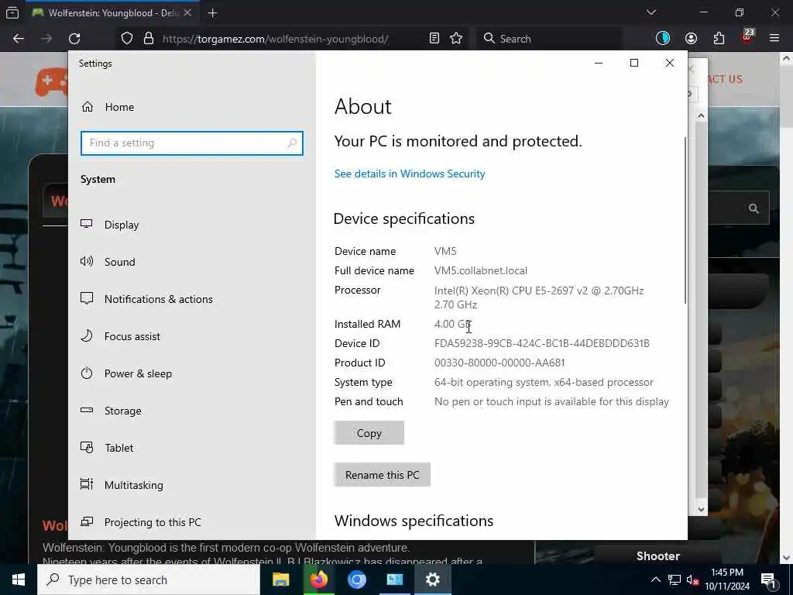793x595 pixels.
Task: Show hidden system tray icons
Action: (x=655, y=580)
